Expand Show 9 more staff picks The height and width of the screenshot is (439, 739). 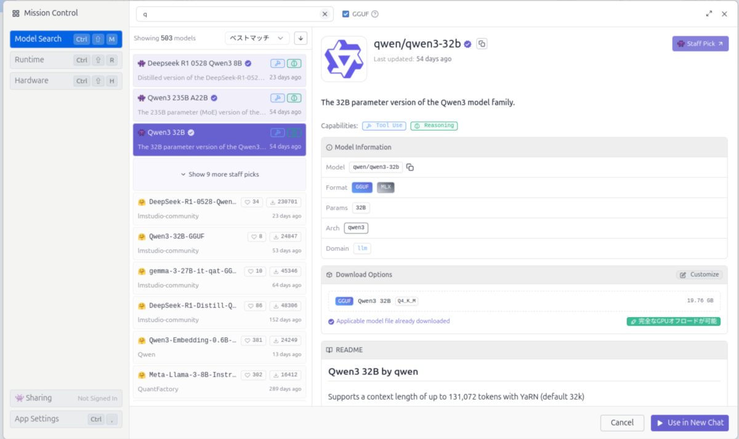(219, 174)
